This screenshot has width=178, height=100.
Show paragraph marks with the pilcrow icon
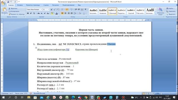(x=85, y=10)
